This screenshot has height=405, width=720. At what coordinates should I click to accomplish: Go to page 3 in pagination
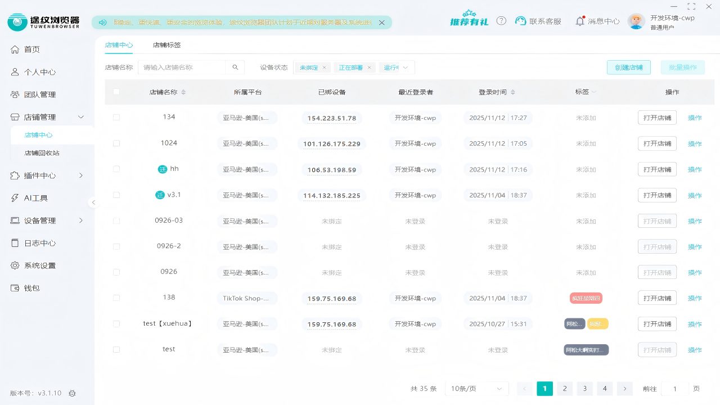tap(584, 388)
